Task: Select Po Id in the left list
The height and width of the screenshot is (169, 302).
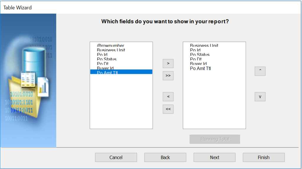Action: click(102, 55)
